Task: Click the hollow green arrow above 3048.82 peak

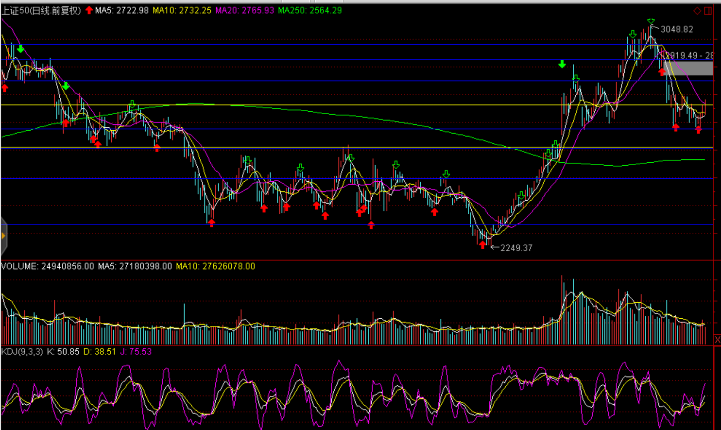Action: pyautogui.click(x=651, y=20)
